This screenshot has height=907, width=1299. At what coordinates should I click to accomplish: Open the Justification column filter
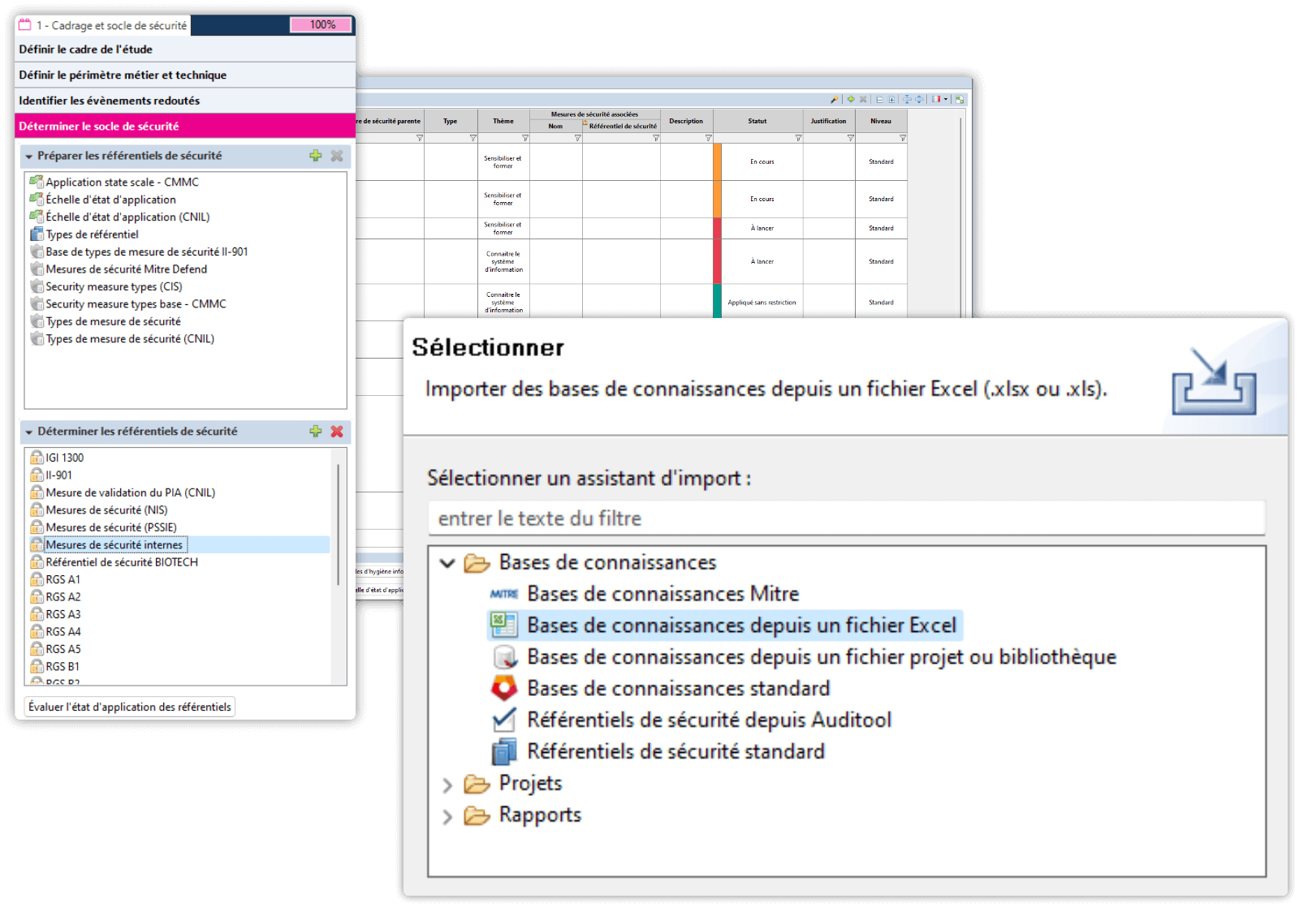850,138
